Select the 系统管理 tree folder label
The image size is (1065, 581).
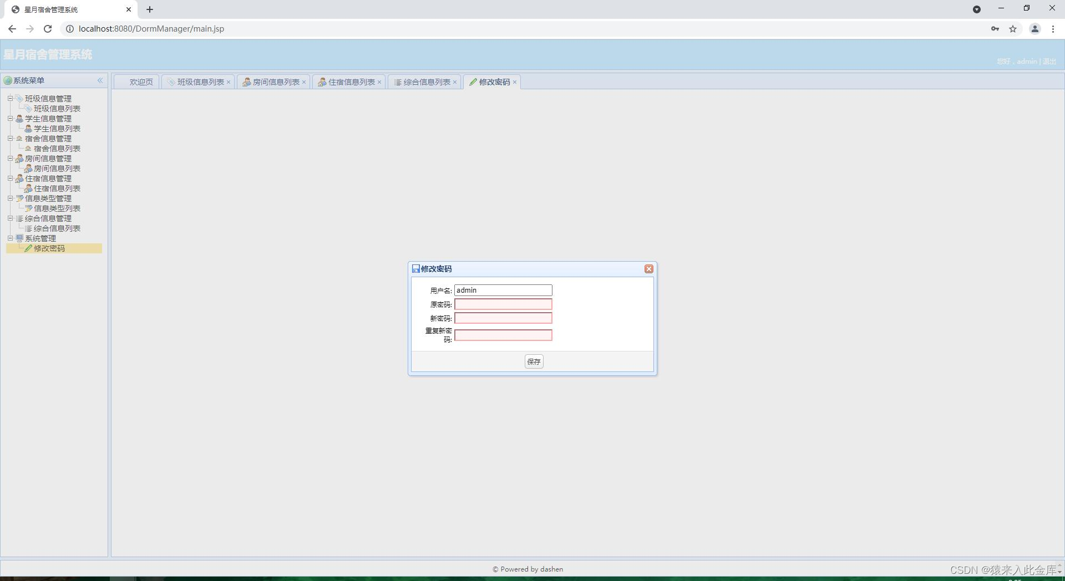[40, 238]
